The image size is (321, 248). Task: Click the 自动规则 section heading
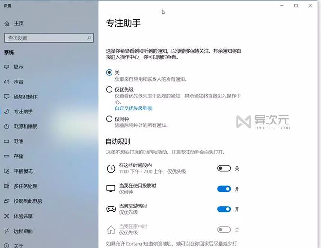tap(118, 141)
